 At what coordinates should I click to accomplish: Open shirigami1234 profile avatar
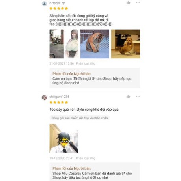point(45,97)
